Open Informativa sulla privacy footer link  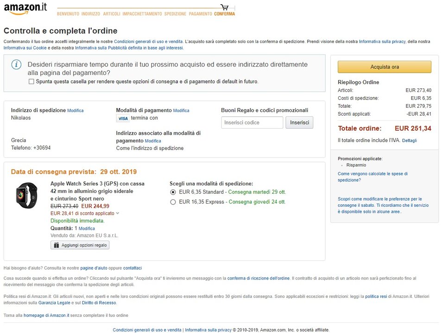pyautogui.click(x=208, y=330)
